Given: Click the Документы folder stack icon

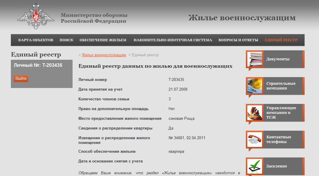Looking at the screenshot, I should (255, 59).
